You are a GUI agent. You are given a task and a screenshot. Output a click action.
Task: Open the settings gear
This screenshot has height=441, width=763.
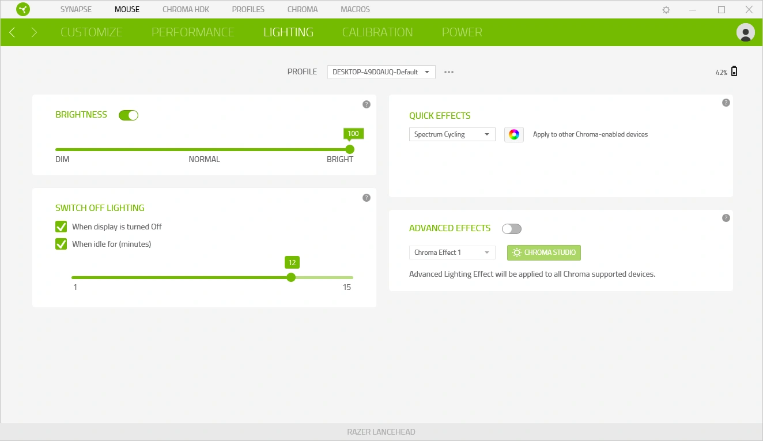[666, 10]
